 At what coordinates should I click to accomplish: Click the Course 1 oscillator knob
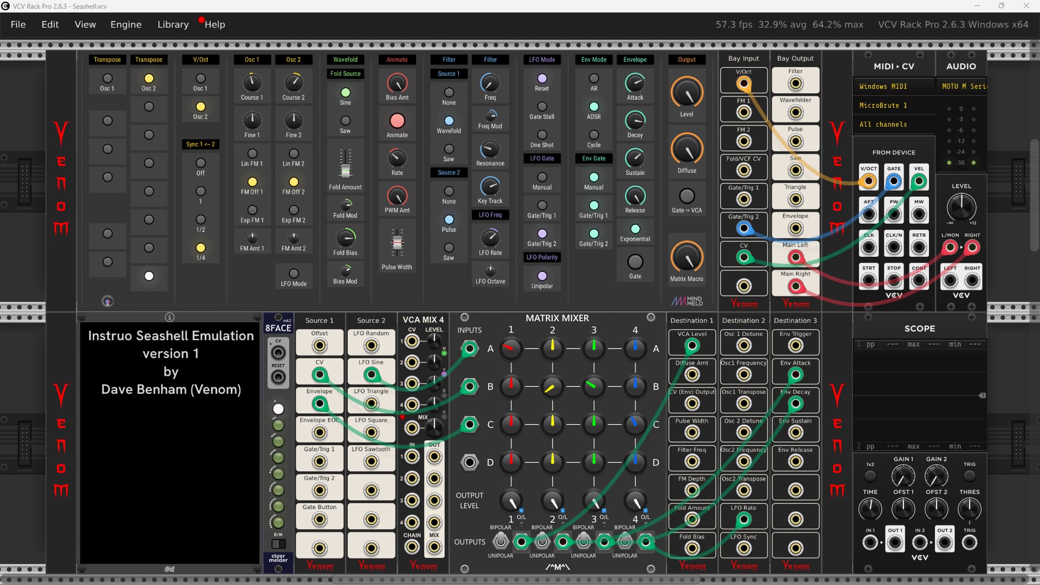pyautogui.click(x=252, y=83)
